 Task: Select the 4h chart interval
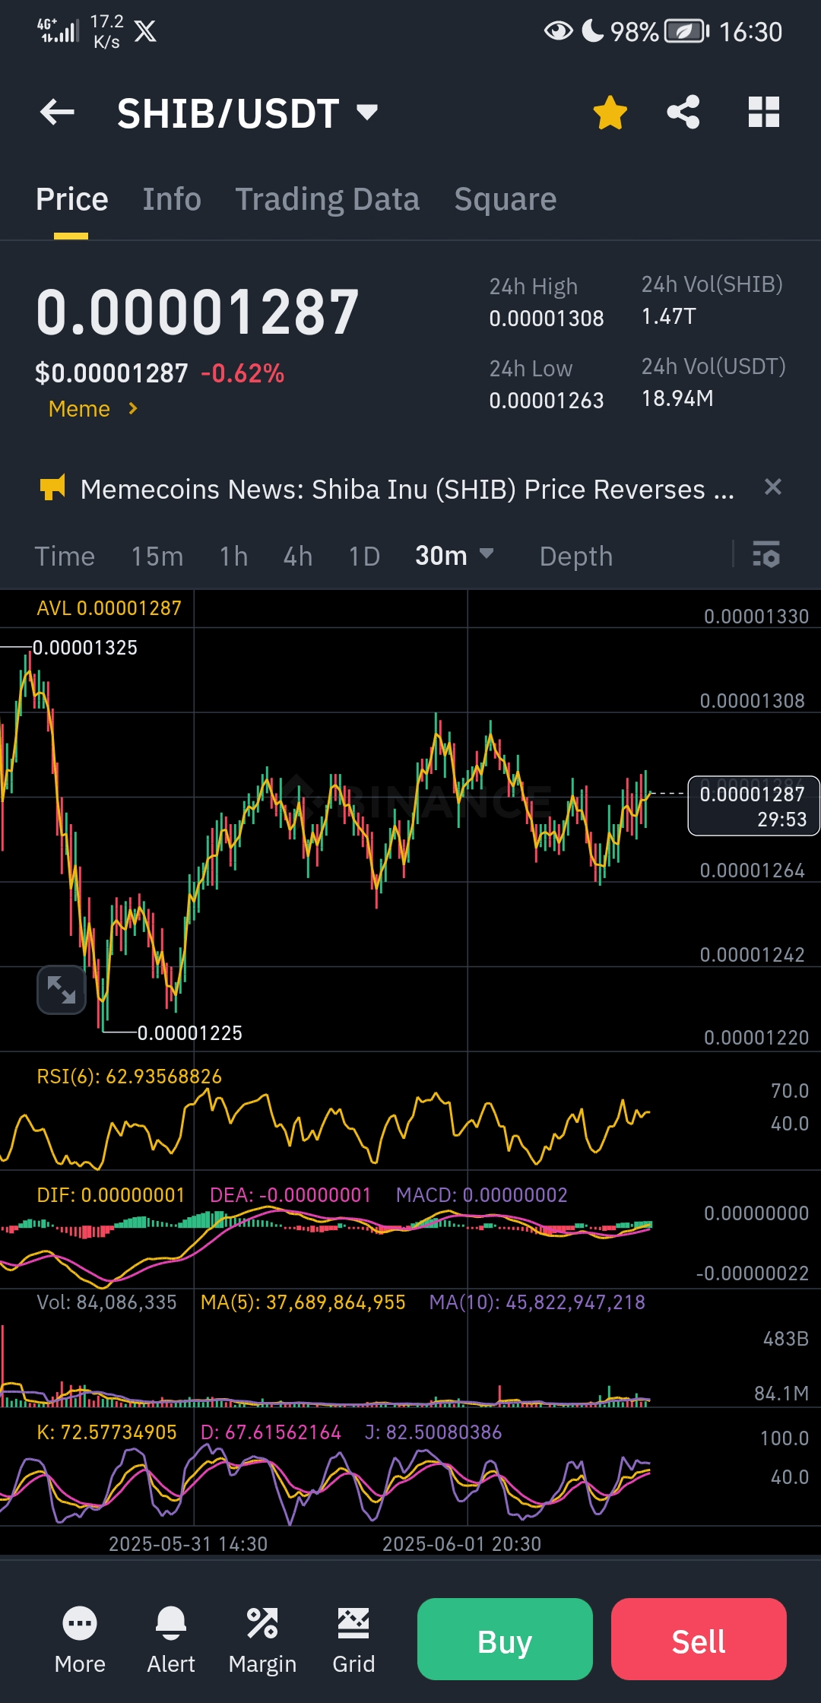298,557
